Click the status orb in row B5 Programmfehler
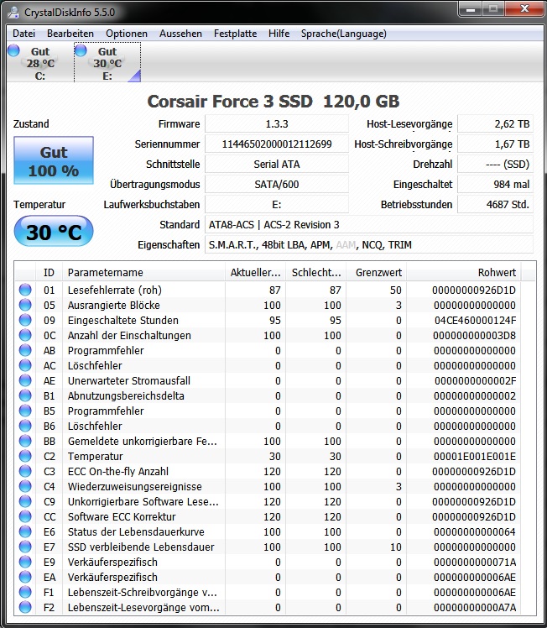This screenshot has width=547, height=628. click(25, 411)
